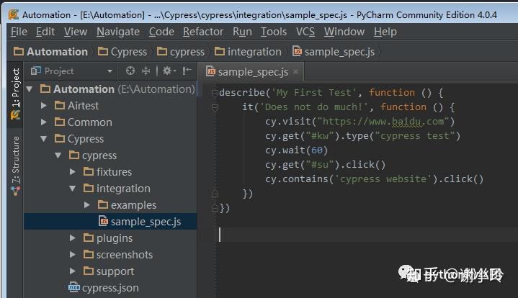518x298 pixels.
Task: Open the Project panel settings gear
Action: 167,71
